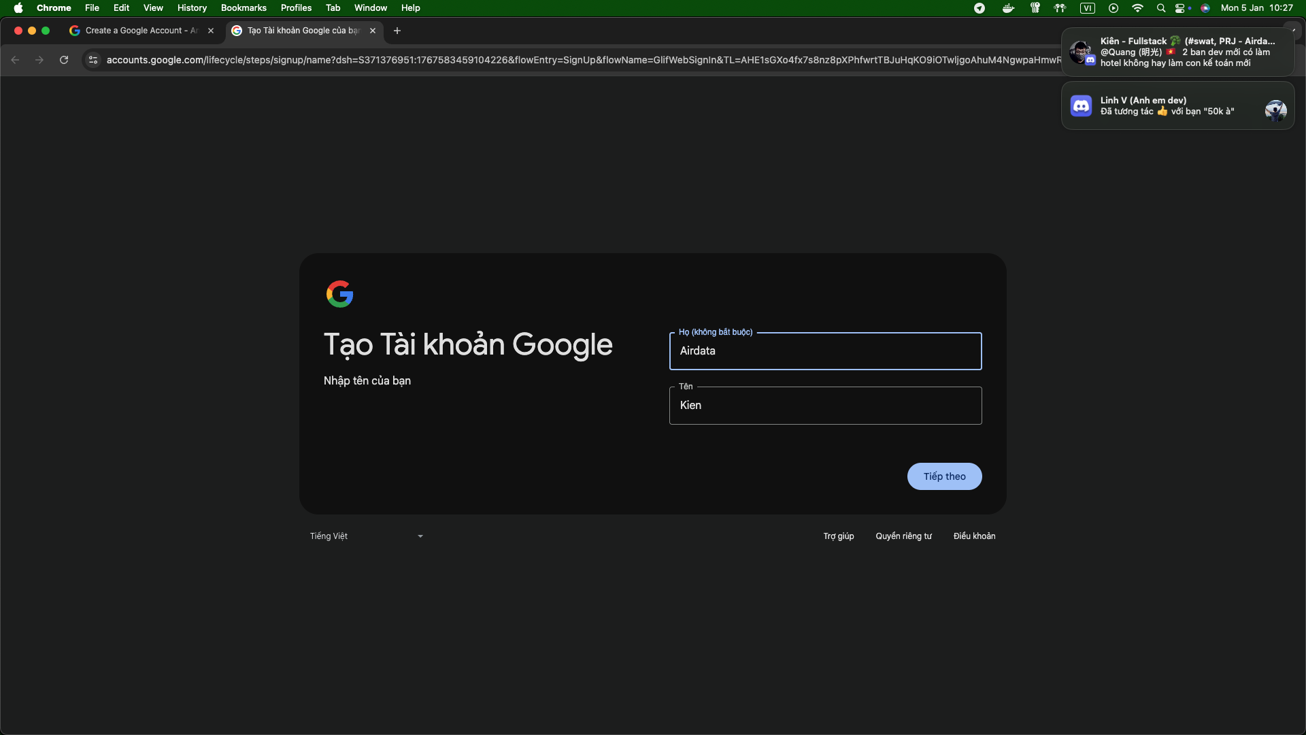Open the Docker whale menu bar icon
This screenshot has height=735, width=1306.
point(1008,8)
